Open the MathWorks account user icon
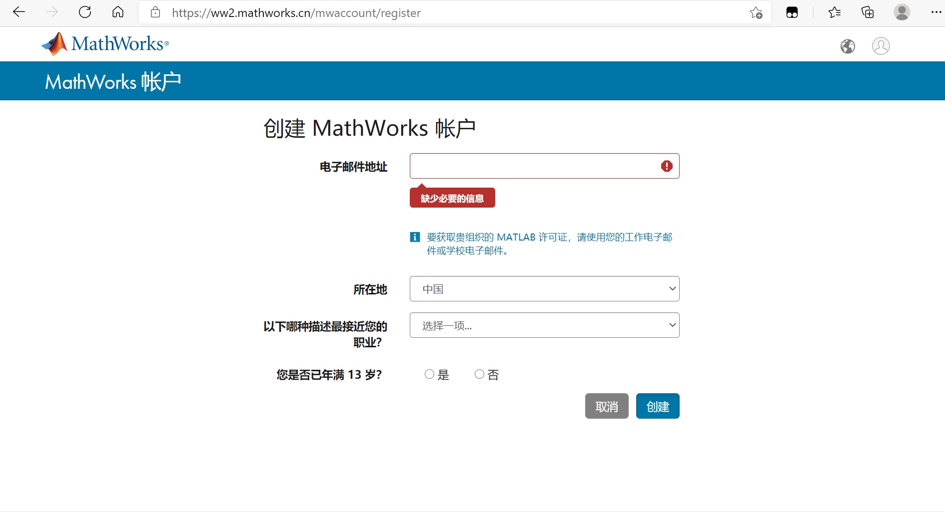The height and width of the screenshot is (512, 945). 881,46
